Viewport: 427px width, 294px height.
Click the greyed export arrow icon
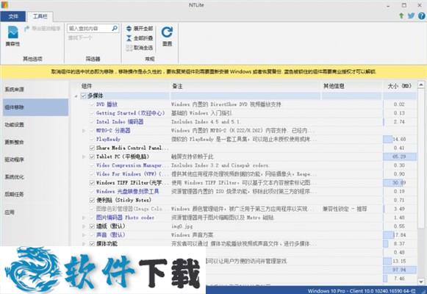click(x=26, y=29)
